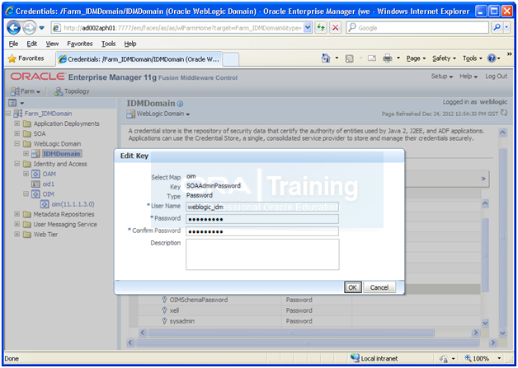Viewport: 518px width, 368px height.
Task: Click the Description text area
Action: click(x=262, y=254)
